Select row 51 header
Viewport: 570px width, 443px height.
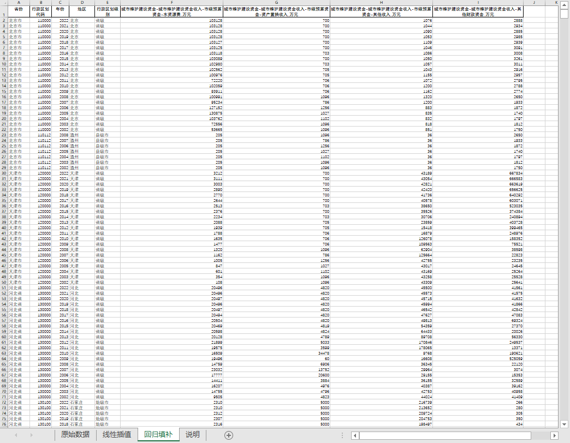pyautogui.click(x=4, y=288)
